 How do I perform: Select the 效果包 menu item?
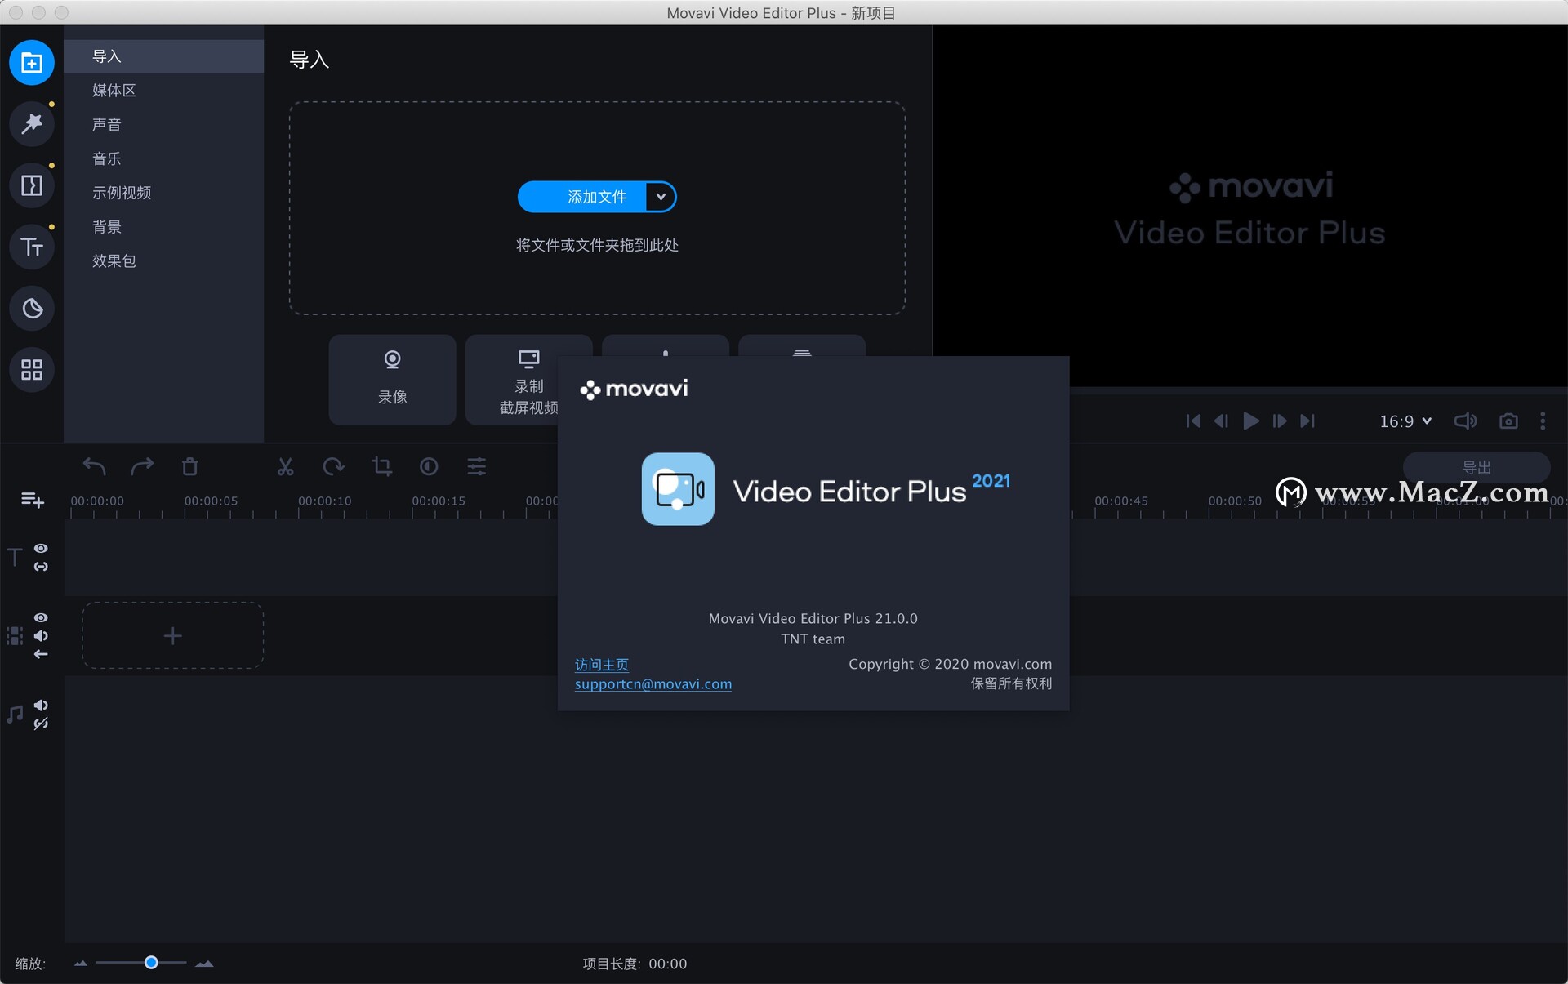[x=164, y=261]
